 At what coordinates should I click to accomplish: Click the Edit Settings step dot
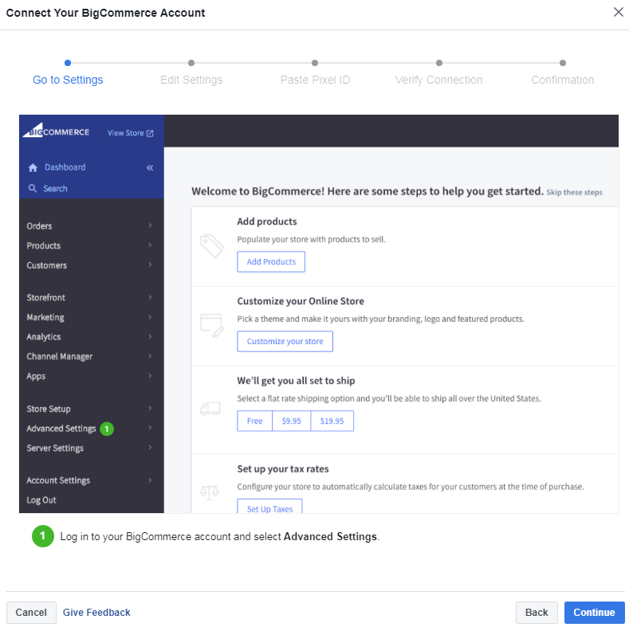pyautogui.click(x=191, y=63)
